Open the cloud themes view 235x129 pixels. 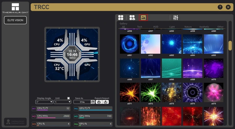coord(132,18)
